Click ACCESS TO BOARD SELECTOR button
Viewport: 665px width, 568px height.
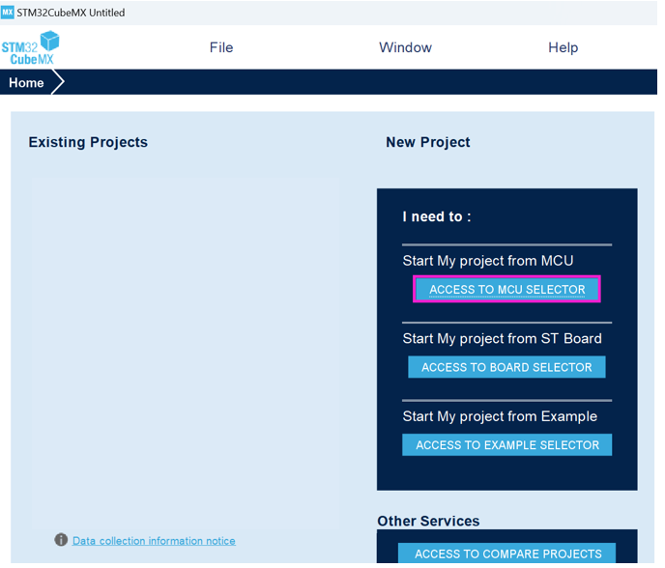point(506,367)
